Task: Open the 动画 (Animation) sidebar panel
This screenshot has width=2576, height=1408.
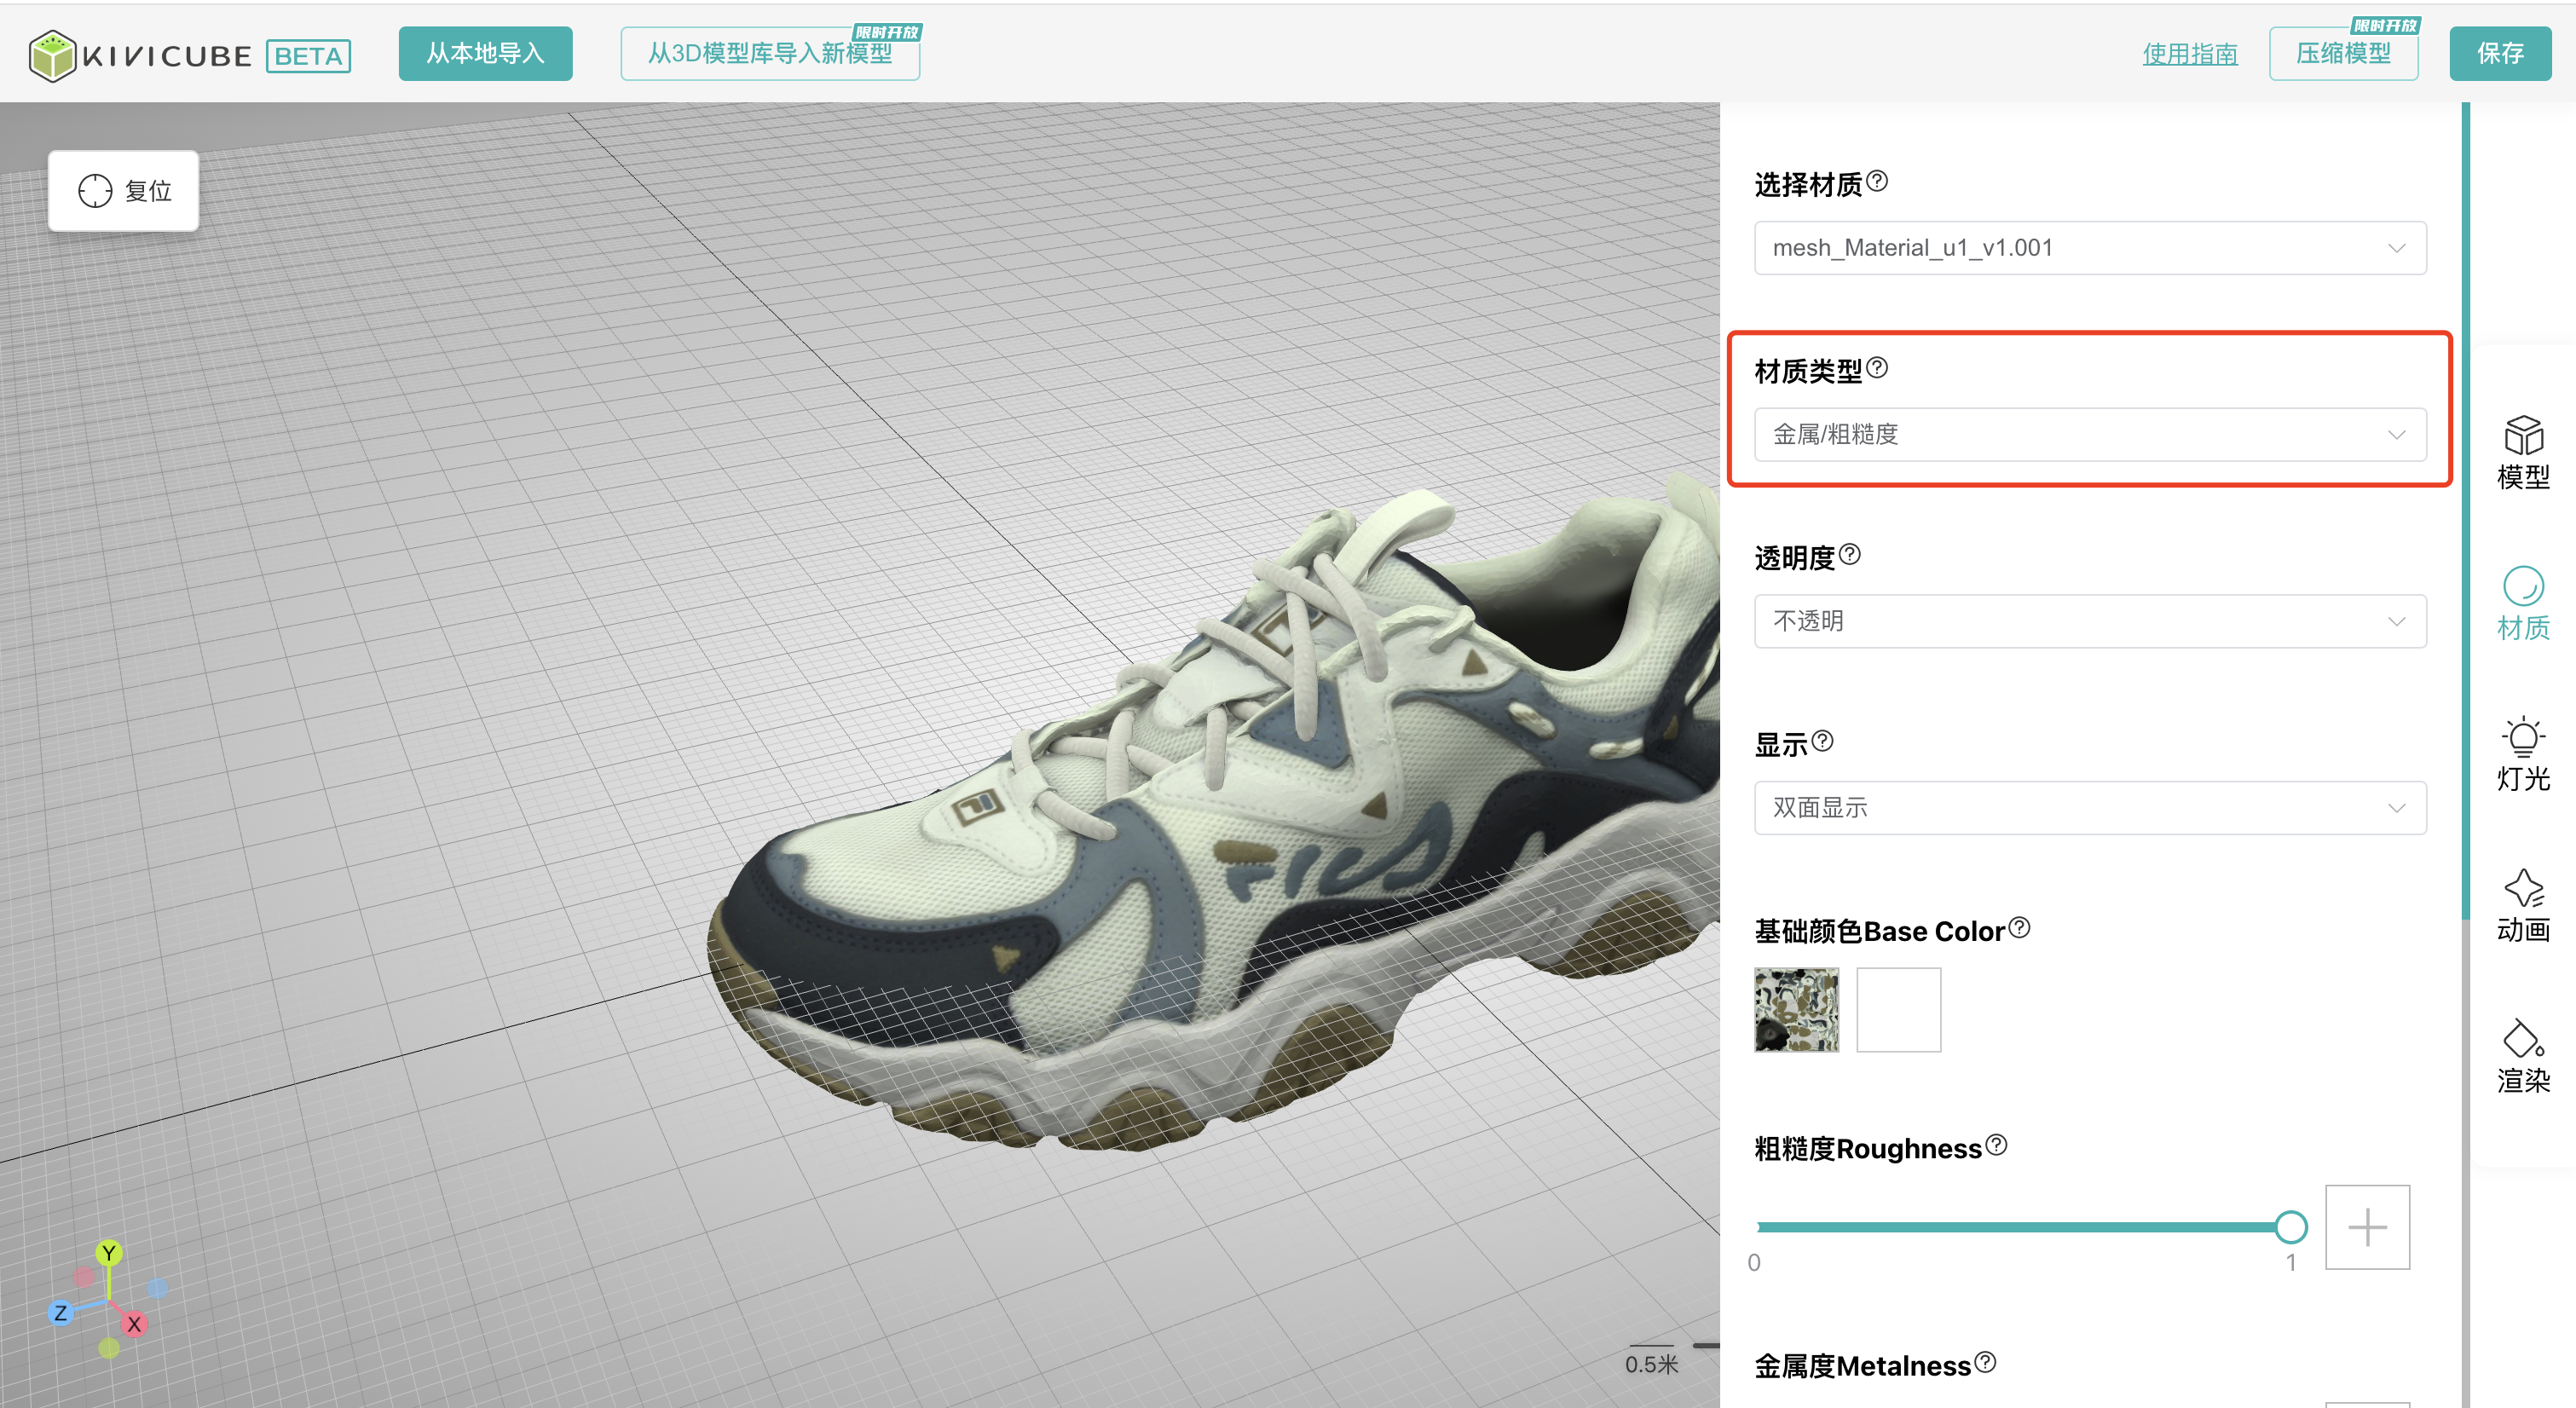Action: tap(2522, 905)
